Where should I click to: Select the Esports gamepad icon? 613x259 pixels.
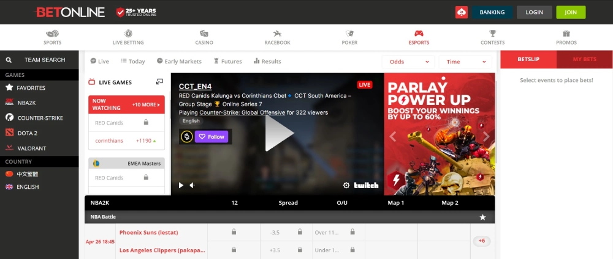[x=419, y=34]
